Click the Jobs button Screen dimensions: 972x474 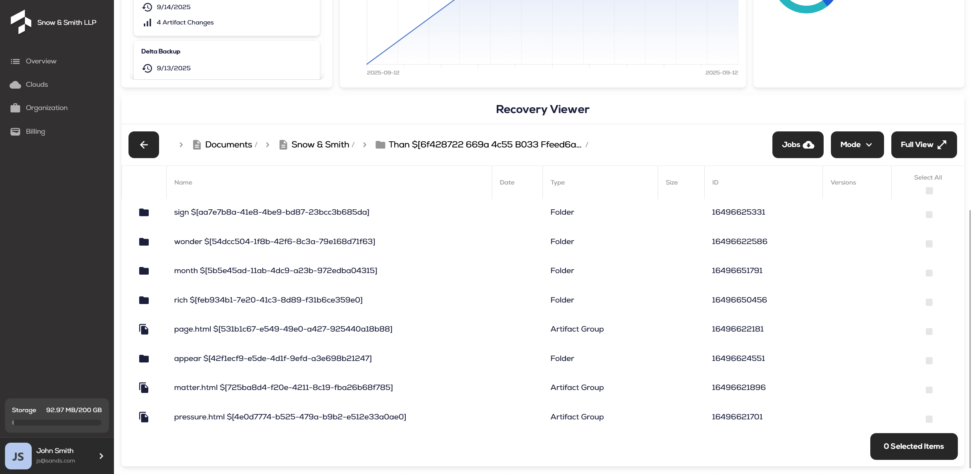coord(797,145)
